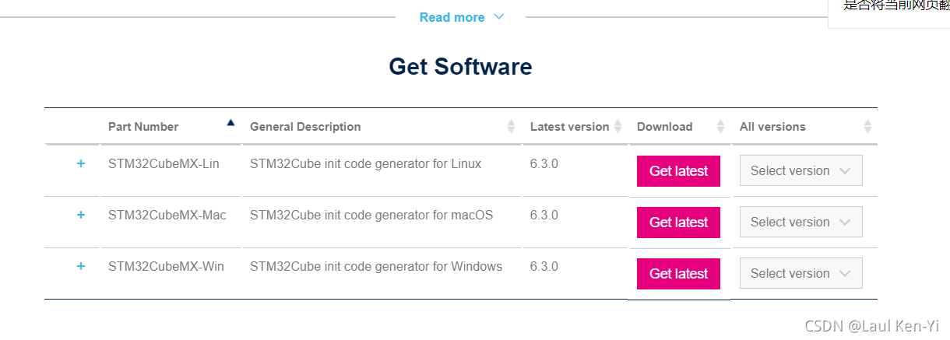Expand the Read more section

(462, 17)
